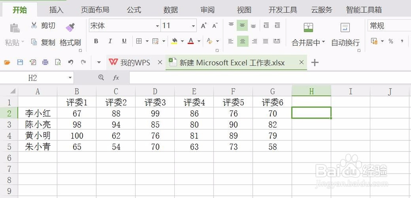Viewport: 411px width, 198px height.
Task: Align text left icon
Action: (x=231, y=41)
